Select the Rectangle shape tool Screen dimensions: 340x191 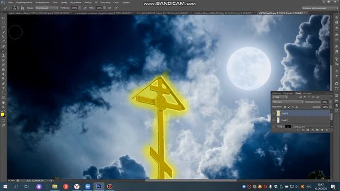pos(3,98)
